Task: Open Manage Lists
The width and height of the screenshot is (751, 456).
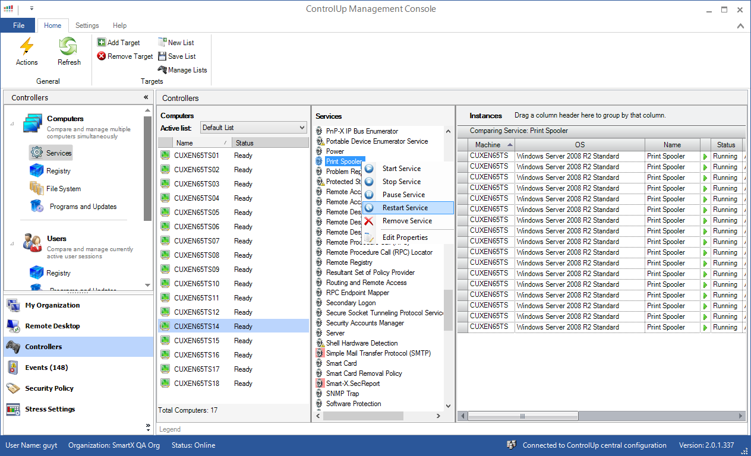Action: tap(182, 70)
